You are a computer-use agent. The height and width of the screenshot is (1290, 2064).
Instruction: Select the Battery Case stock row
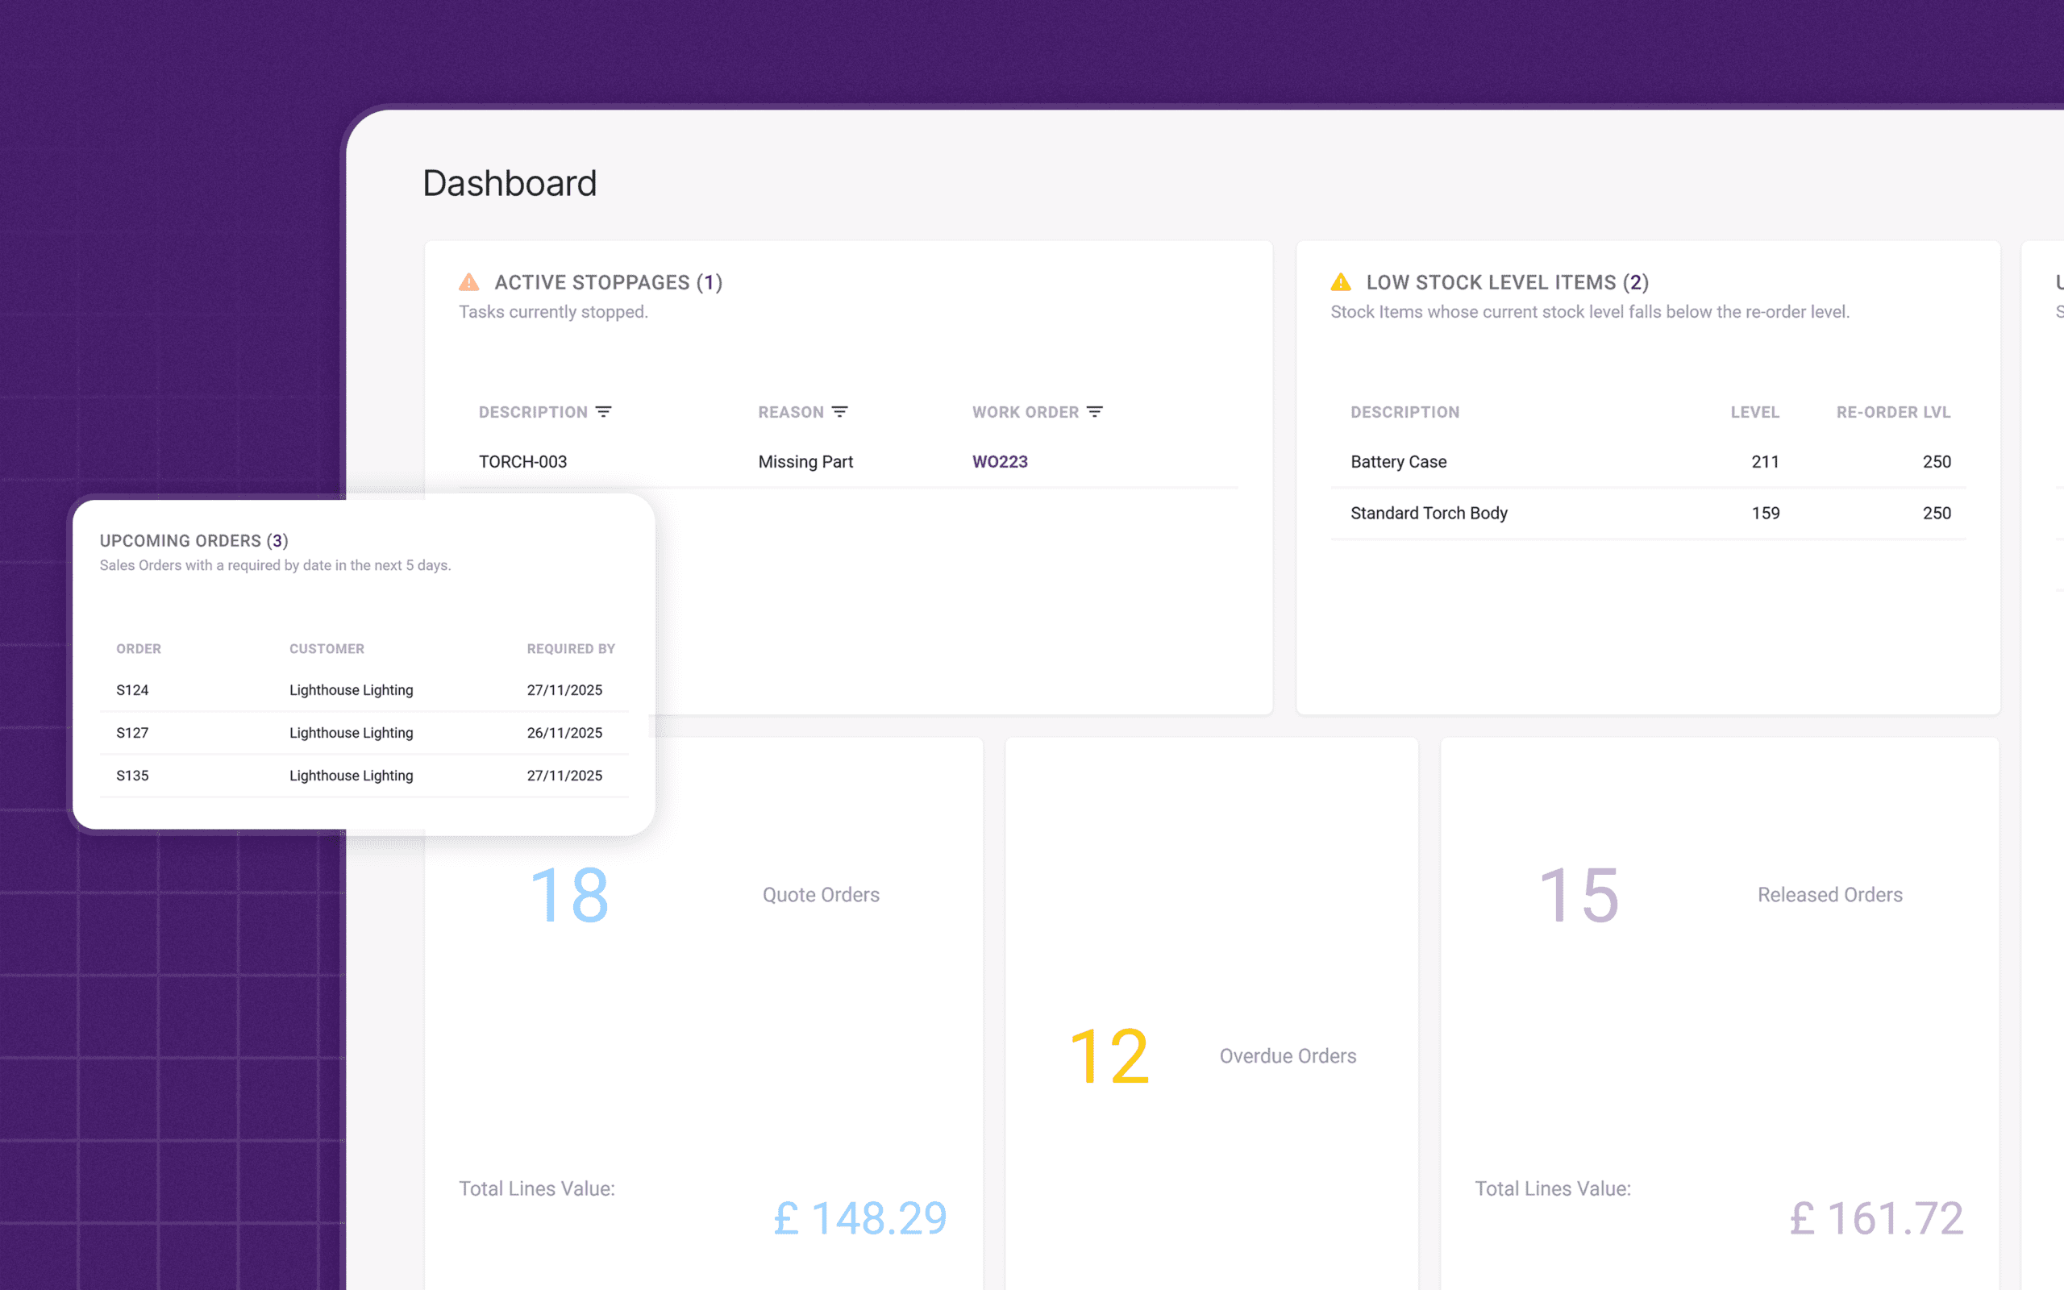(1399, 461)
